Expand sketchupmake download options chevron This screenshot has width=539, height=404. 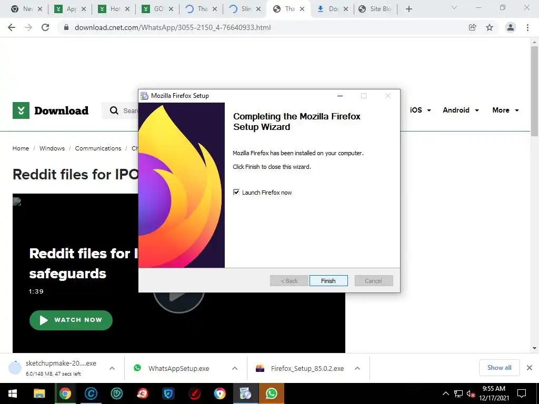(112, 368)
